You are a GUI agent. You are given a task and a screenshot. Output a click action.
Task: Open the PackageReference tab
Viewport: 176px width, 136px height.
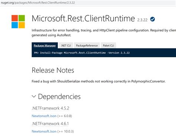pyautogui.click(x=87, y=45)
